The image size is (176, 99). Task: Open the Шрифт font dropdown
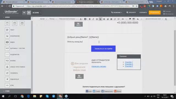pyautogui.click(x=43, y=19)
